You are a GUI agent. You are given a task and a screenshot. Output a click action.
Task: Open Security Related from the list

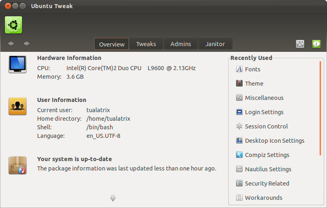click(267, 184)
